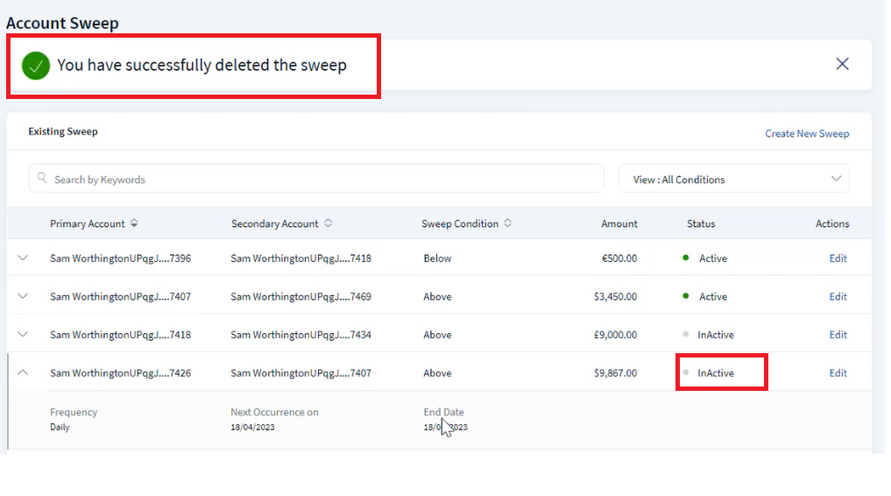
Task: Select InActive status in £9,000.00 row
Action: (x=709, y=335)
